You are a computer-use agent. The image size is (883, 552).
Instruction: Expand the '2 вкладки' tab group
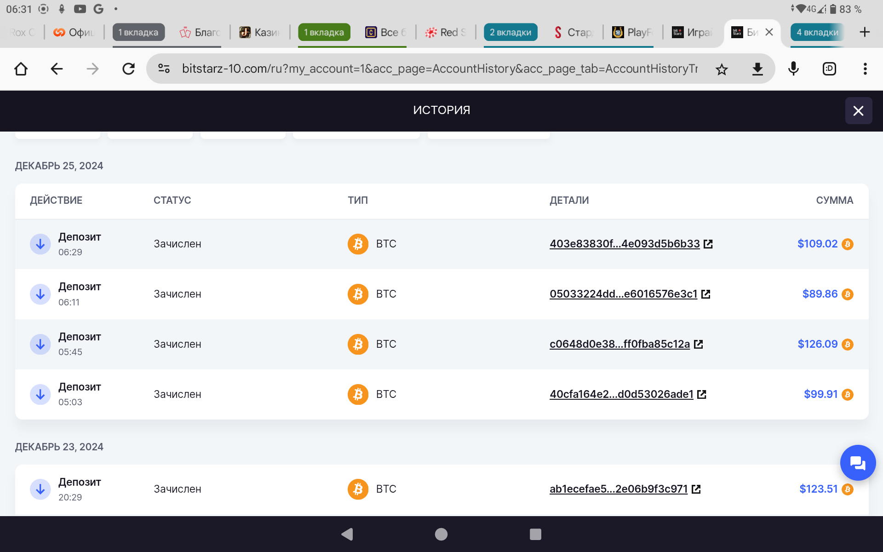[x=510, y=32]
